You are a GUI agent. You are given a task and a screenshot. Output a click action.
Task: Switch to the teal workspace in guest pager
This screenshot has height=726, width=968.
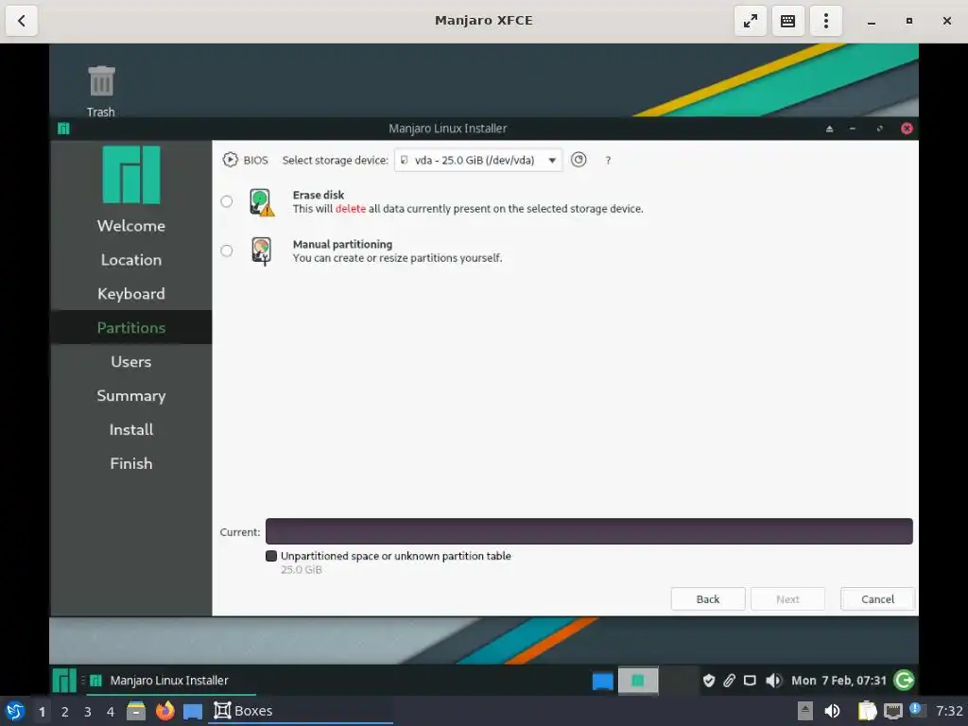pos(638,681)
